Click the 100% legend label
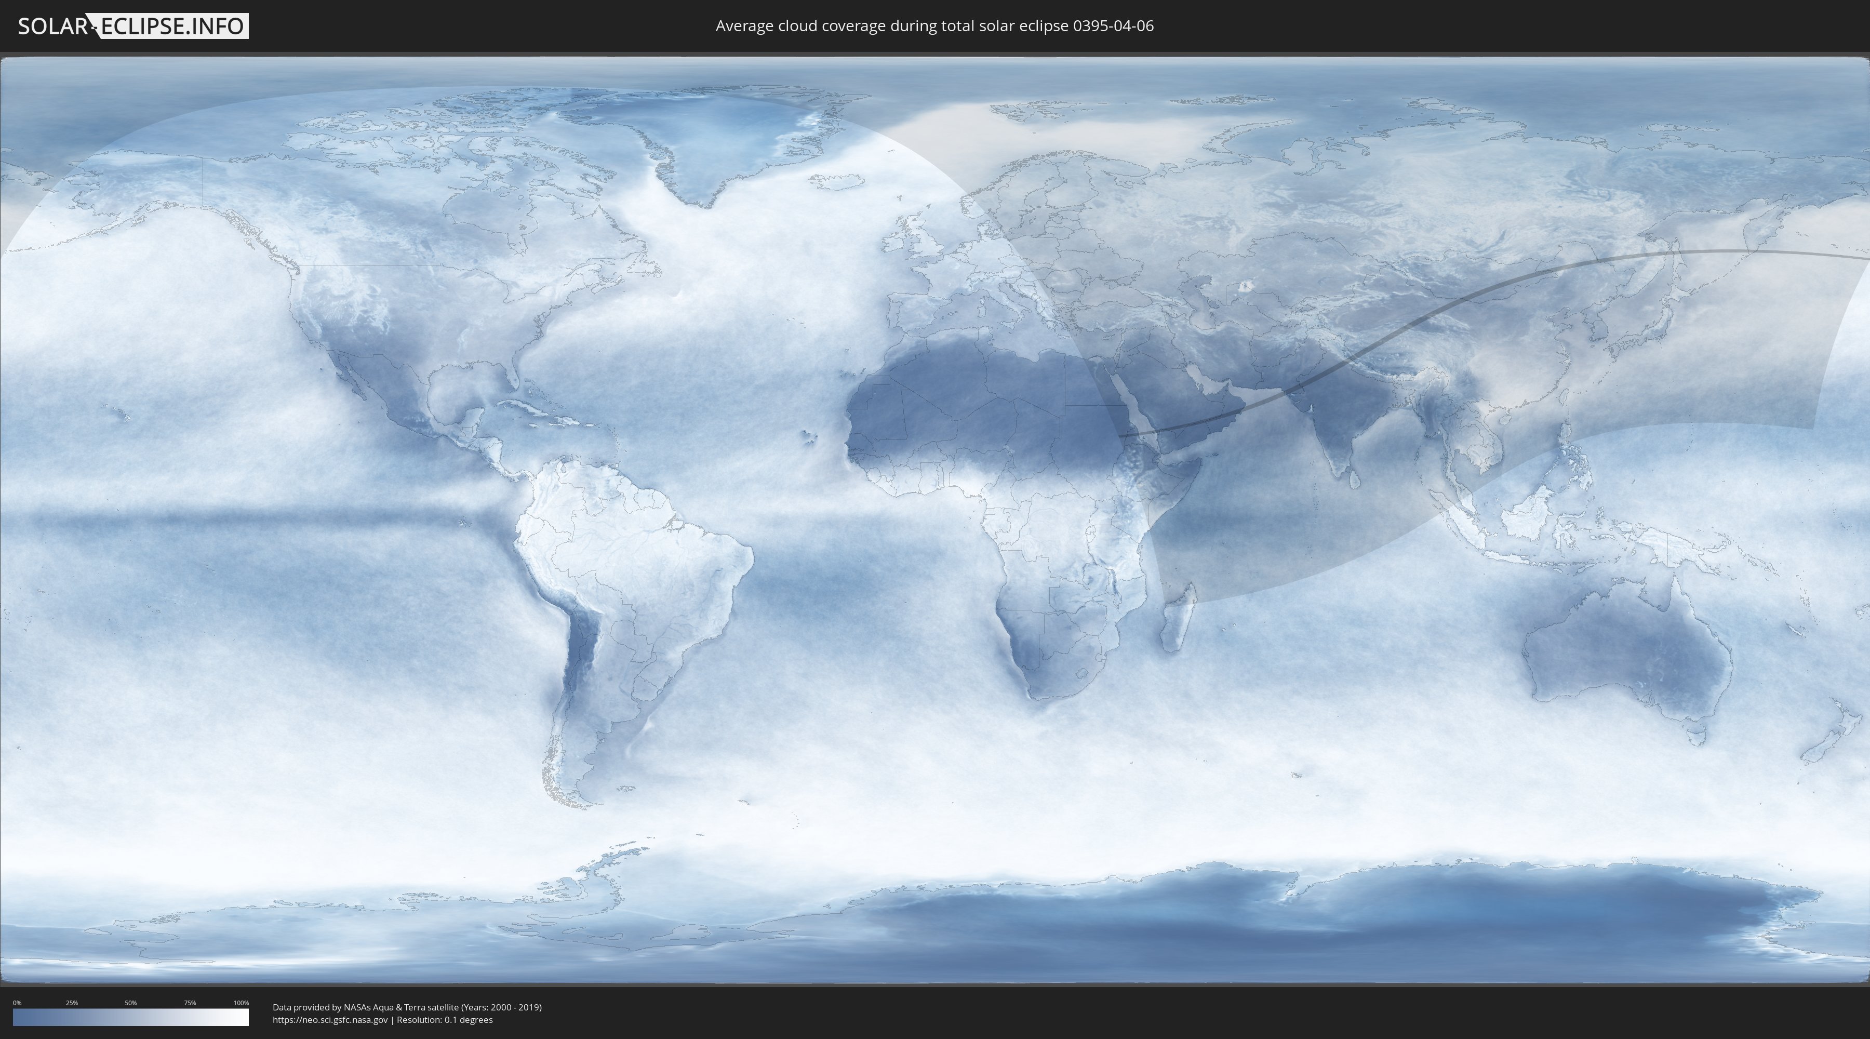 pyautogui.click(x=241, y=1003)
